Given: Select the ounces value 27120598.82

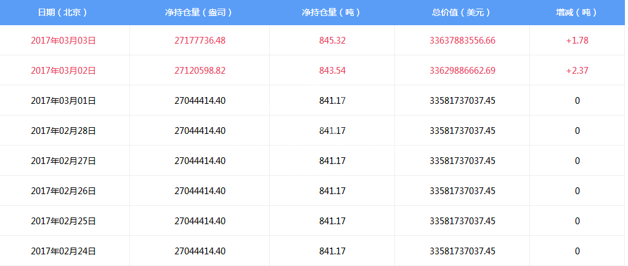Looking at the screenshot, I should pos(200,71).
